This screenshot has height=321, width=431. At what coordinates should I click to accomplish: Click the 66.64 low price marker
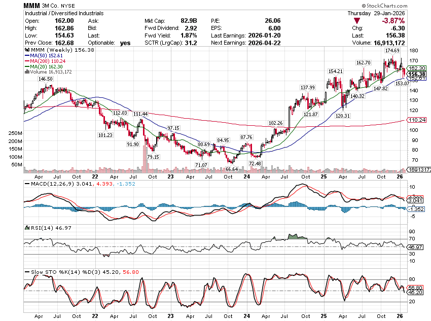(x=232, y=168)
